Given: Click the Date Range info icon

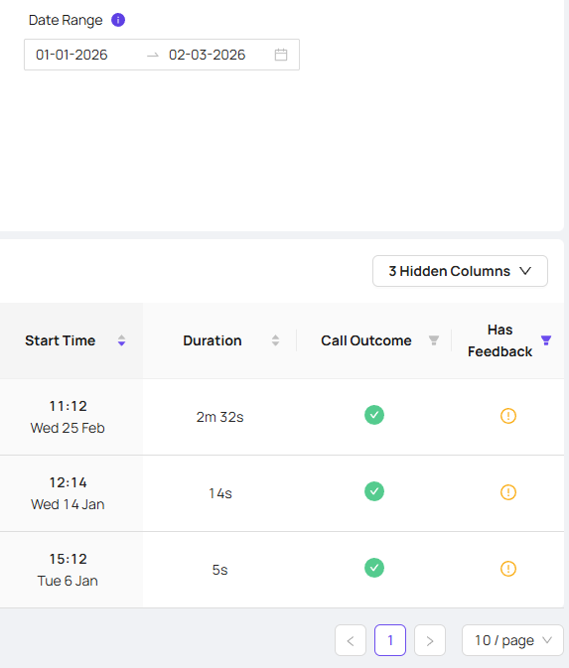Looking at the screenshot, I should (x=118, y=20).
